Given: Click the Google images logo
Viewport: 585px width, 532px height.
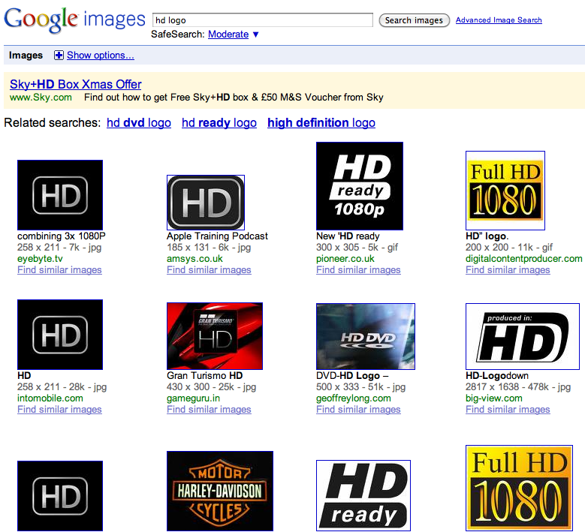Looking at the screenshot, I should pyautogui.click(x=74, y=20).
